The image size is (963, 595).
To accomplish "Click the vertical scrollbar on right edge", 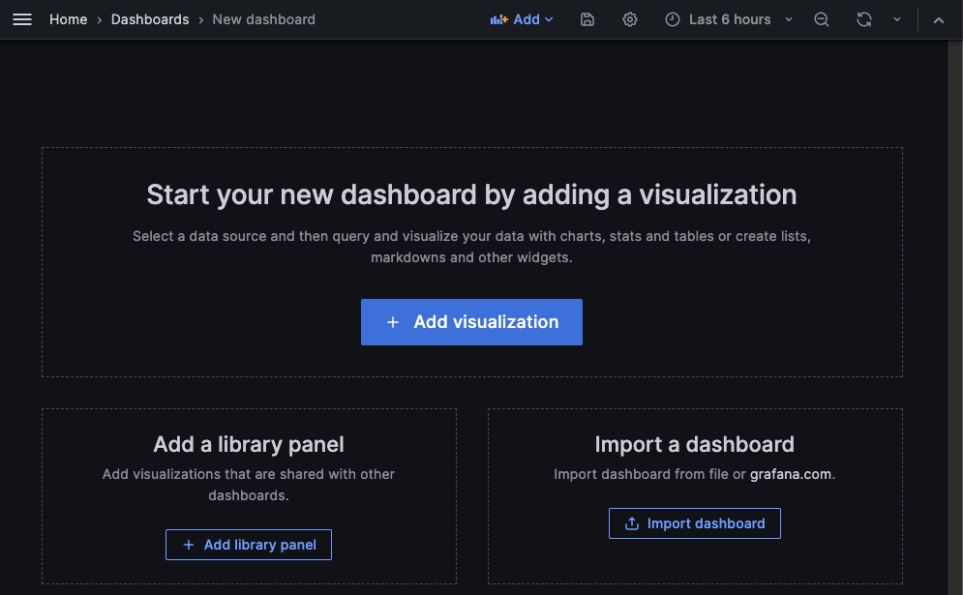I will [955, 316].
